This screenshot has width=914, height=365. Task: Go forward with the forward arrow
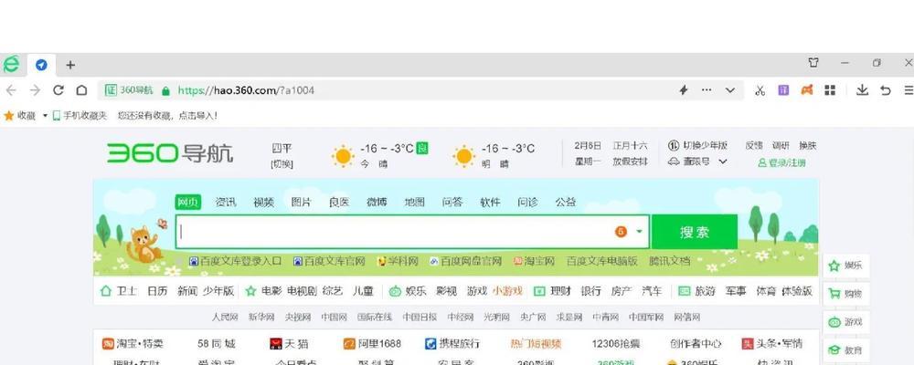tap(35, 90)
